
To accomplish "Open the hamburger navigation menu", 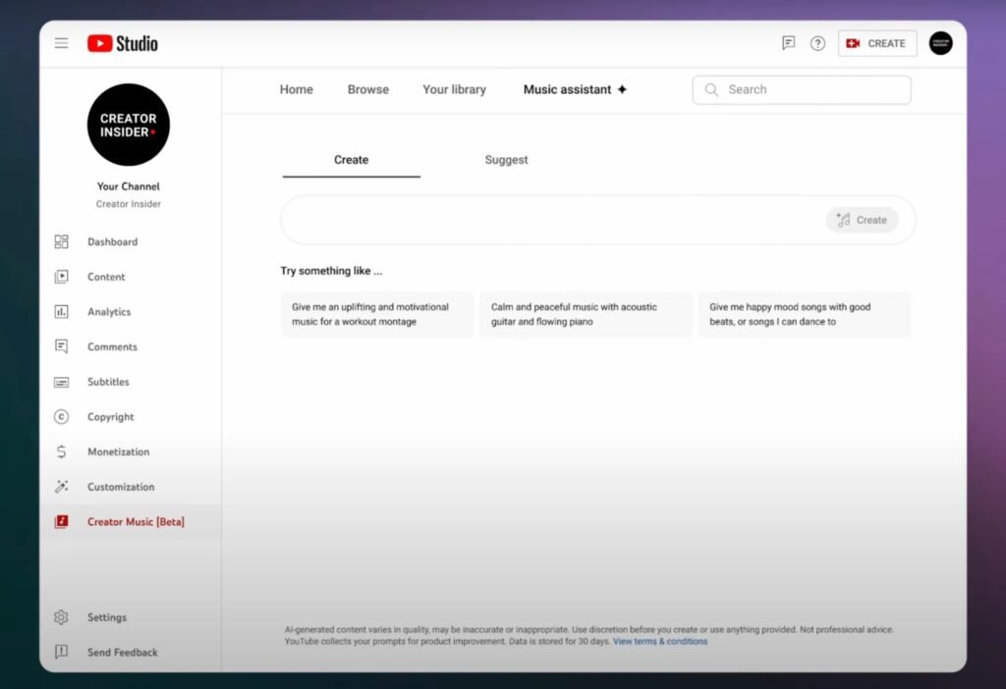I will (x=61, y=43).
